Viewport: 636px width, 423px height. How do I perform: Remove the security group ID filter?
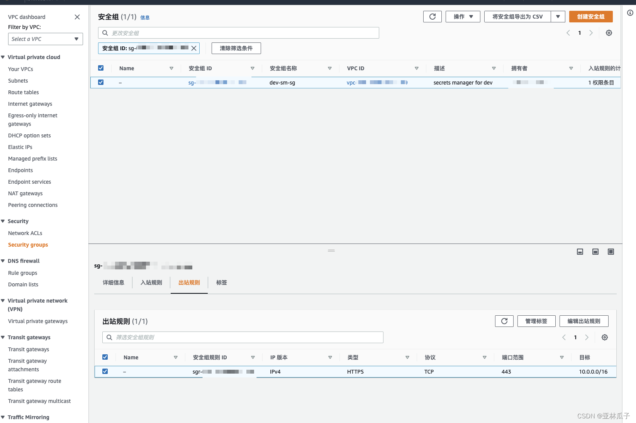click(194, 48)
